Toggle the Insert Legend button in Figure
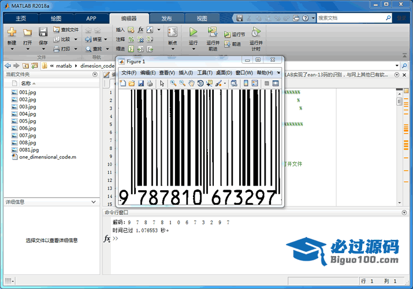413x289 pixels. click(254, 83)
